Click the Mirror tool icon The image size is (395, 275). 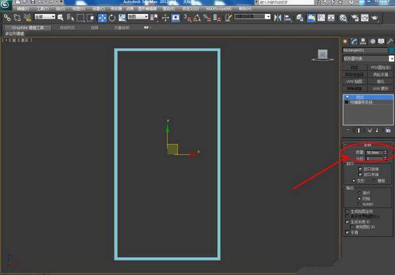(x=278, y=18)
